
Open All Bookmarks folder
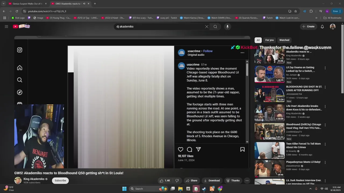(332, 18)
